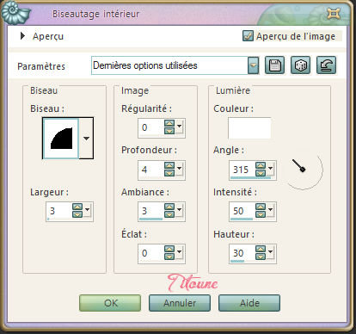Toggle Aperçu de l'image checkbox
Screen dimensions: 356x334
click(x=248, y=36)
